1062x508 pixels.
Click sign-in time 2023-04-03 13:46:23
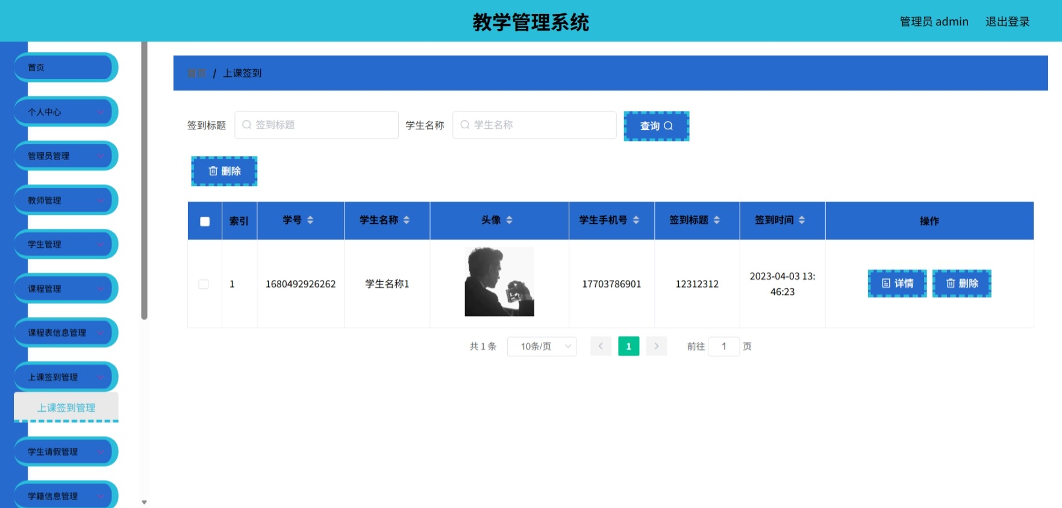pos(782,284)
